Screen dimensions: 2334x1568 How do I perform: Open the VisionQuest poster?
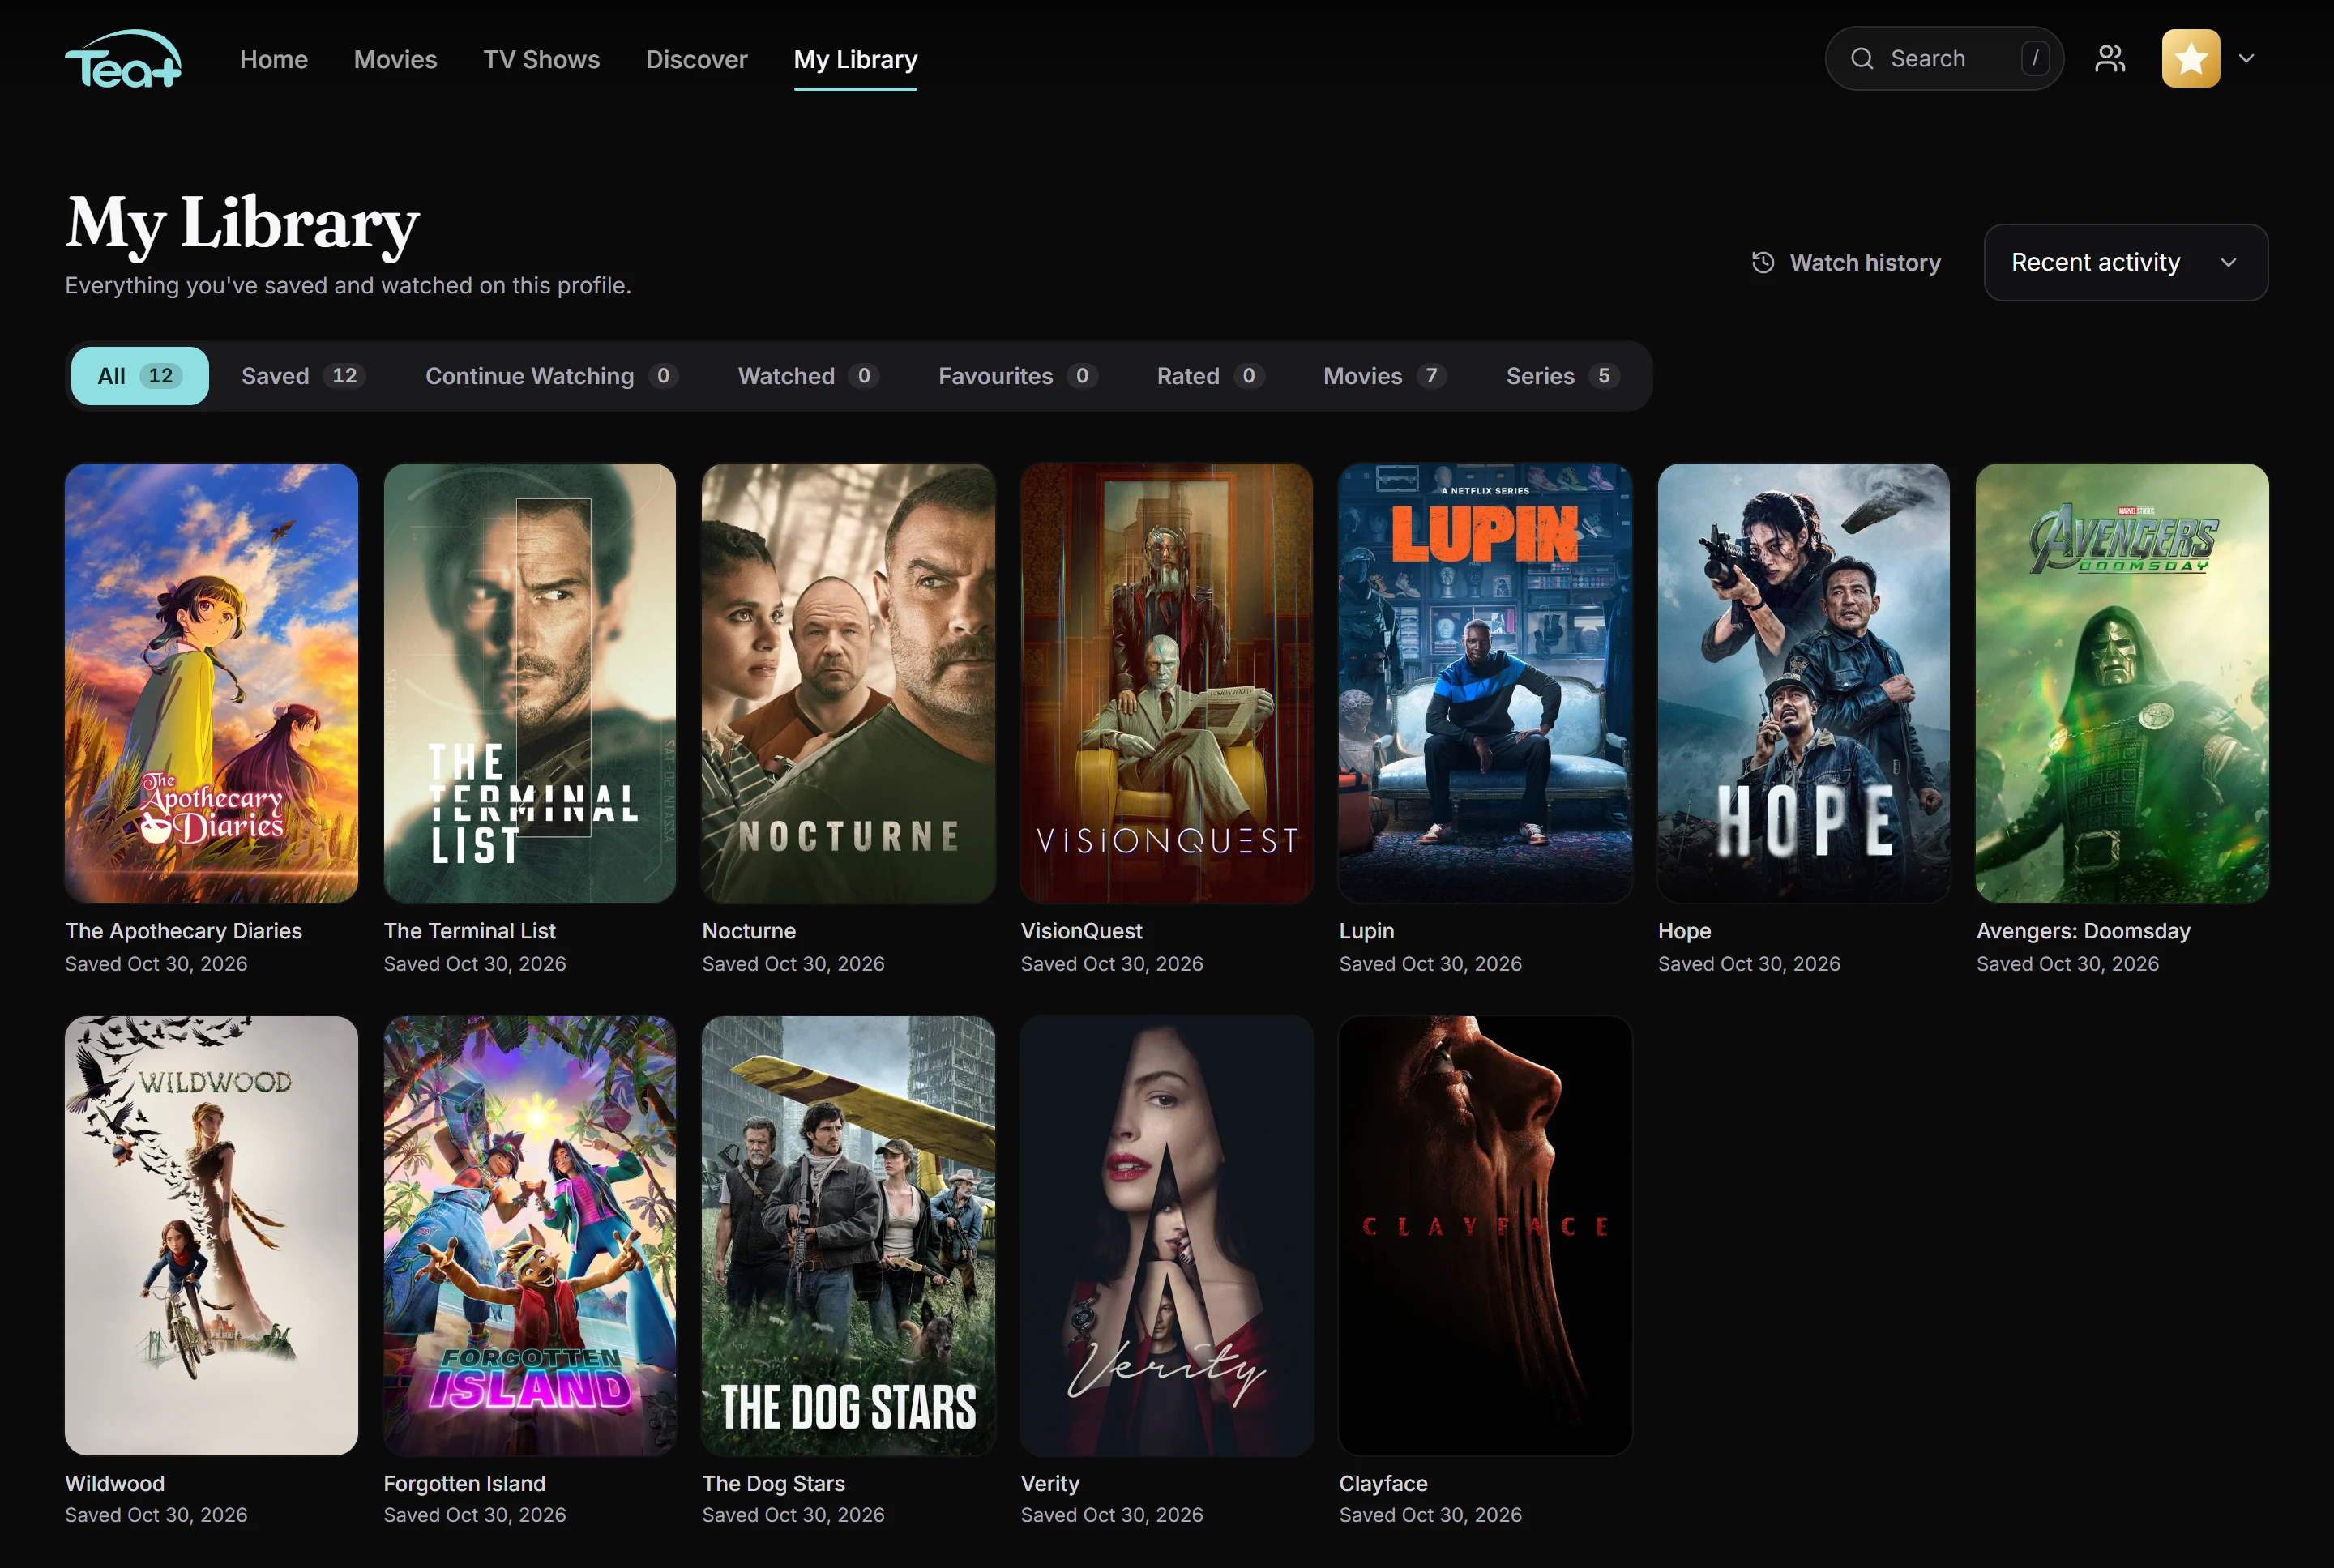click(1167, 683)
